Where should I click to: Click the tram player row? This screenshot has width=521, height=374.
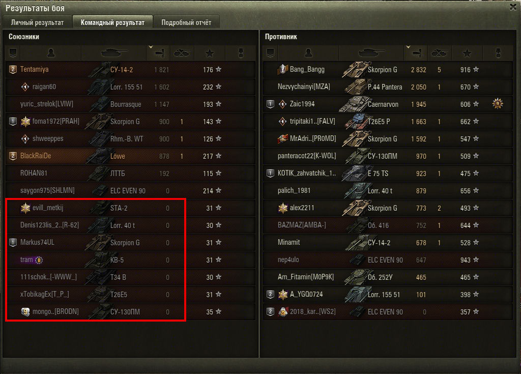pyautogui.click(x=131, y=260)
